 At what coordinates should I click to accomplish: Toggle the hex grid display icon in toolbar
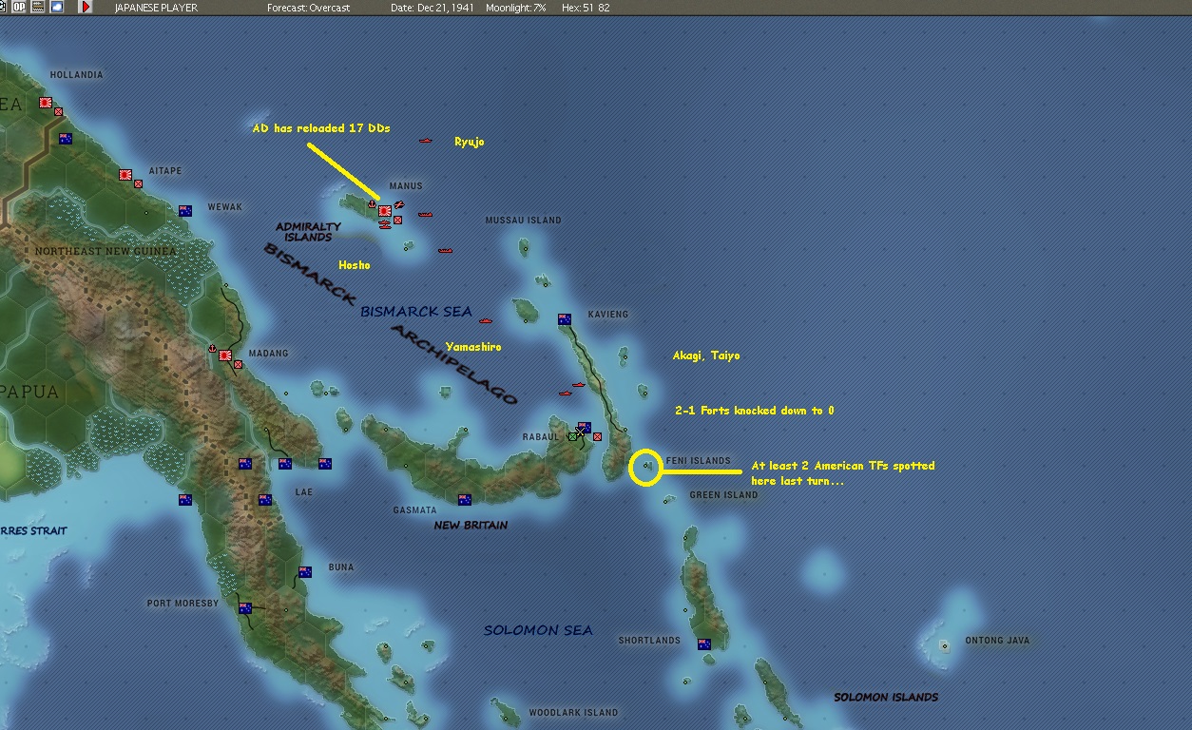coord(38,8)
